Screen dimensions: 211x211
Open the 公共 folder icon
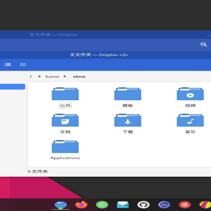pos(65,94)
